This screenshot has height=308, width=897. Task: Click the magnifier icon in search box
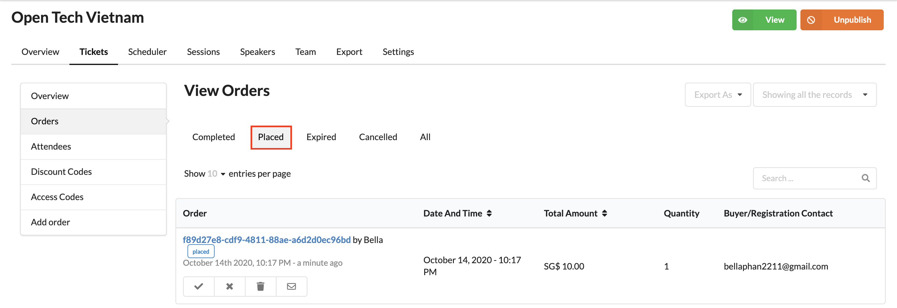[866, 178]
